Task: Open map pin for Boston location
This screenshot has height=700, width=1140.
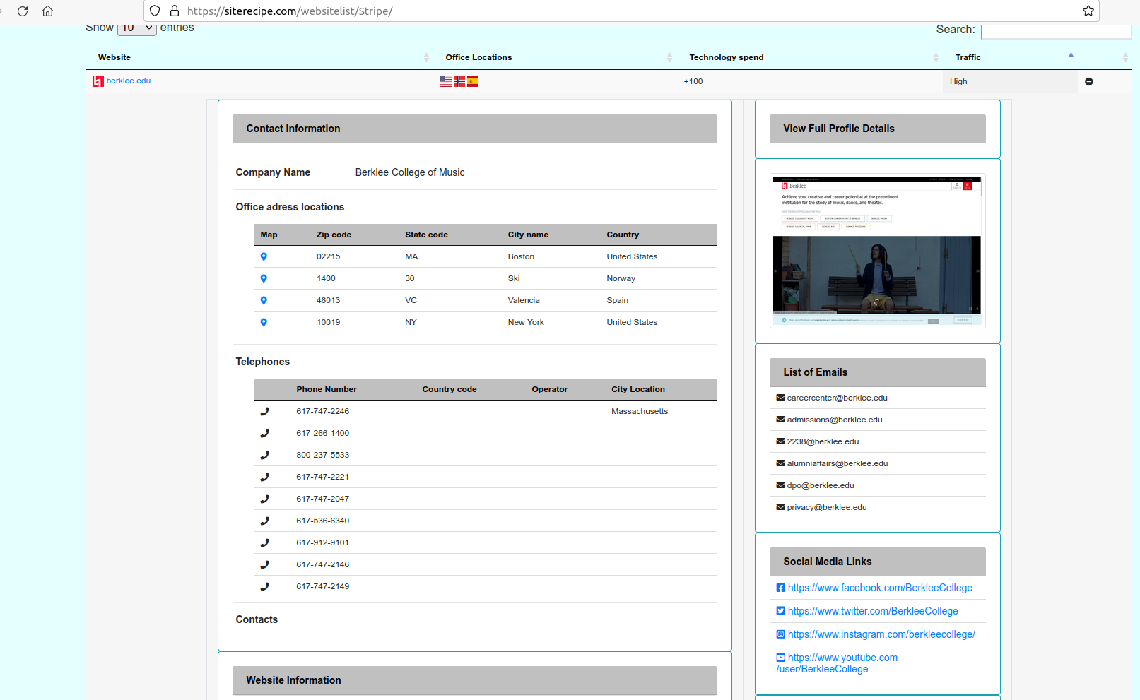Action: tap(264, 257)
